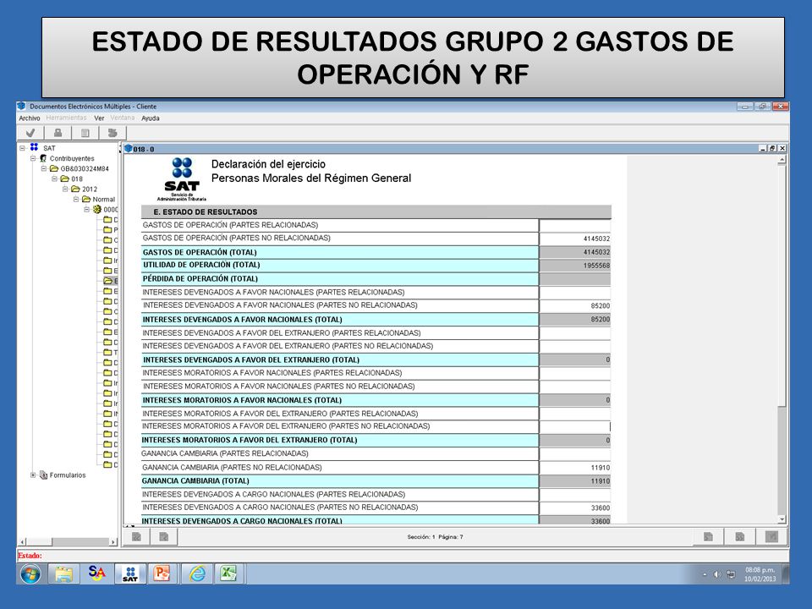Open the Ayuda menu
Screen dimensions: 812x609
151,118
